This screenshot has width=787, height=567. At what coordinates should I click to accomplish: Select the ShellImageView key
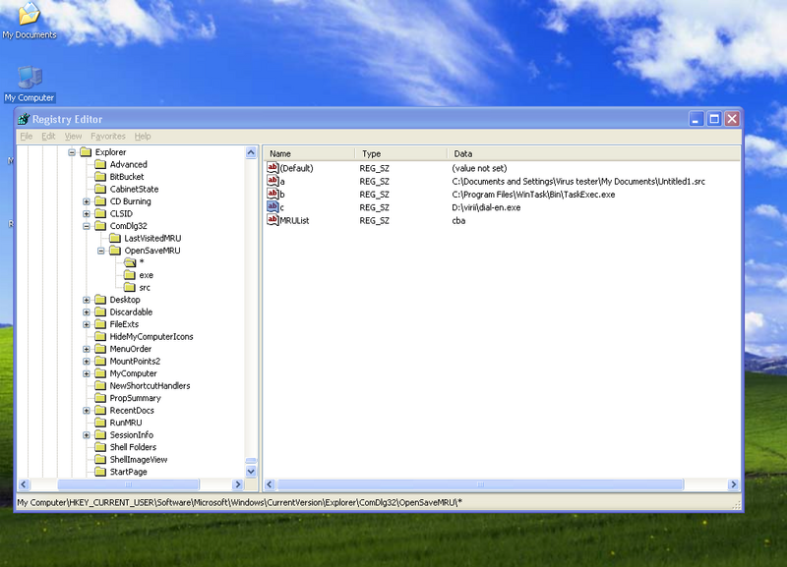click(x=139, y=459)
